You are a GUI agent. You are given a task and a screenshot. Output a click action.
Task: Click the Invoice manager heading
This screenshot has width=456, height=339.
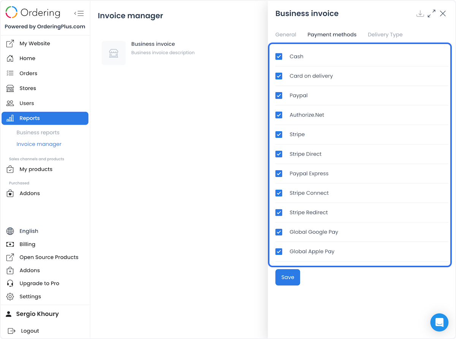(x=130, y=16)
